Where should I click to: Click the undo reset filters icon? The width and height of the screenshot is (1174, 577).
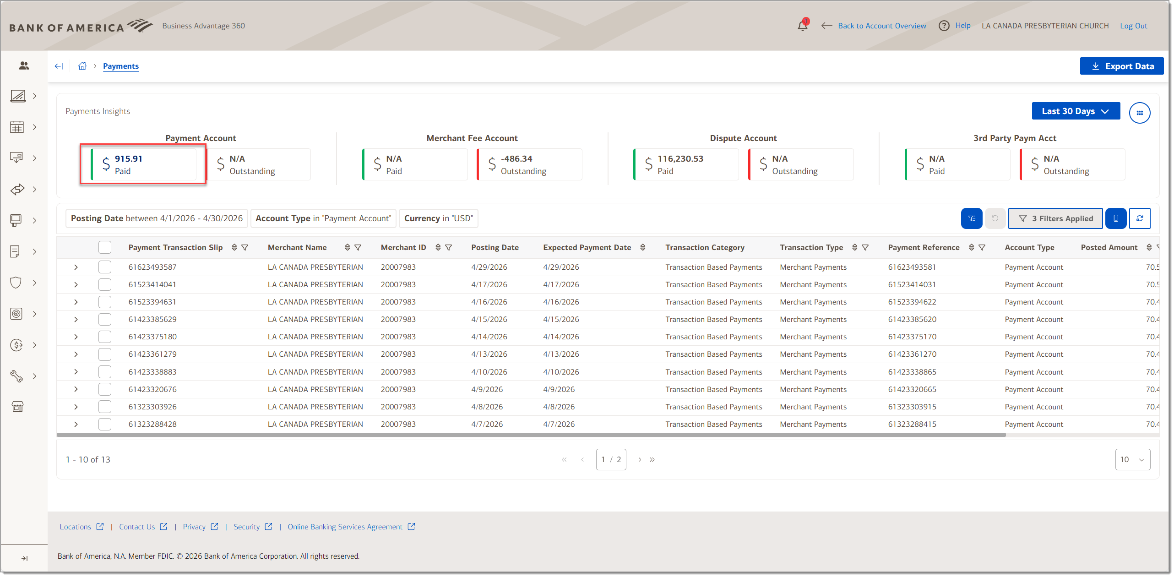(x=995, y=218)
